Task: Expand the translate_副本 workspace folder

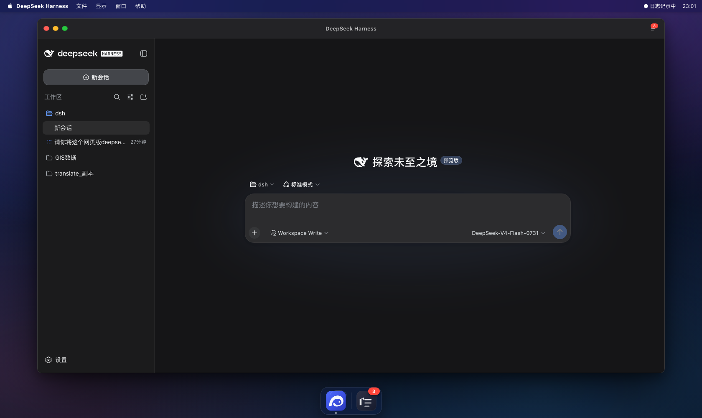Action: pos(96,173)
